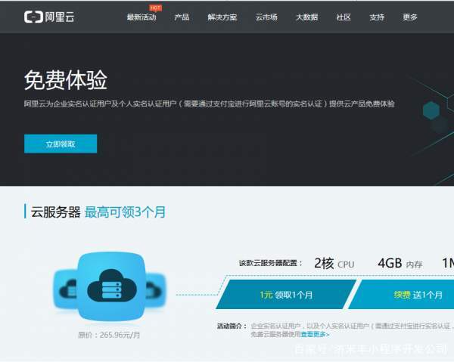Click the 2核 CPU spec
Viewport: 454px width, 362px height.
pos(334,264)
